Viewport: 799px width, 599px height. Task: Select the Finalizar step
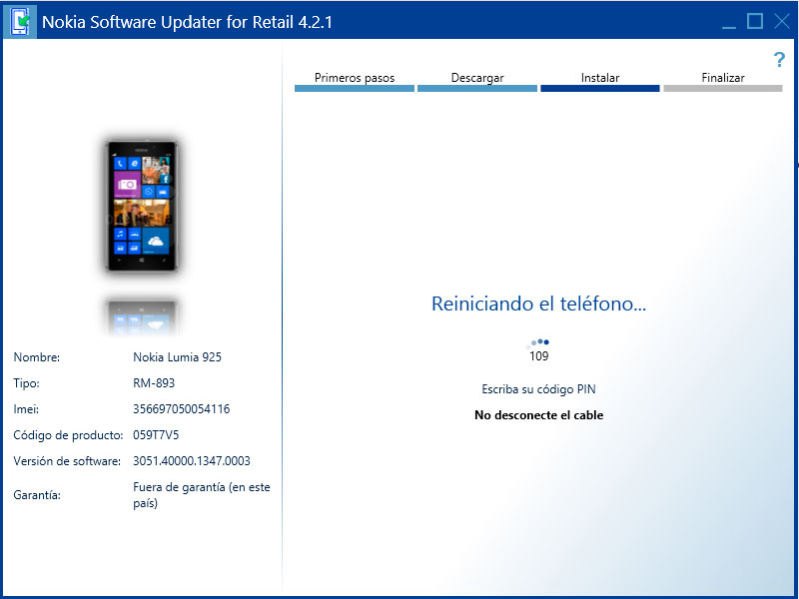[x=722, y=78]
